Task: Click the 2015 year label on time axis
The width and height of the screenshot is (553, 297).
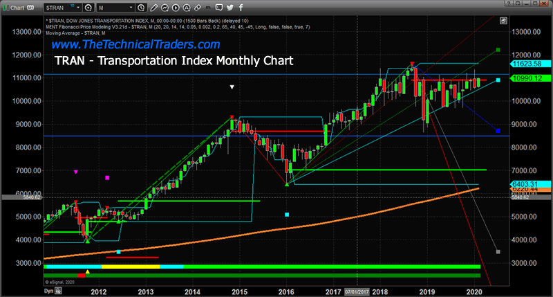Action: click(x=239, y=292)
